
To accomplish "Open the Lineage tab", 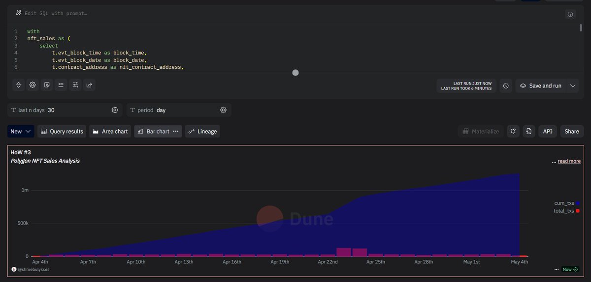I will click(202, 131).
